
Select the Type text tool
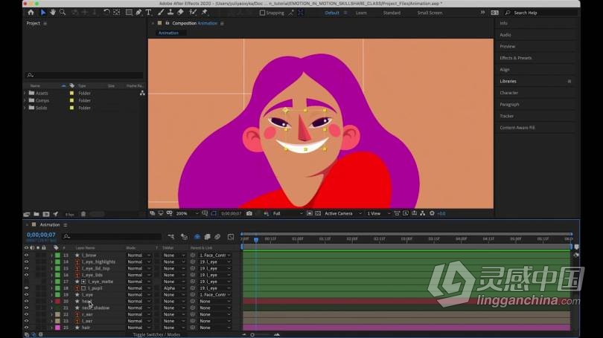[148, 13]
